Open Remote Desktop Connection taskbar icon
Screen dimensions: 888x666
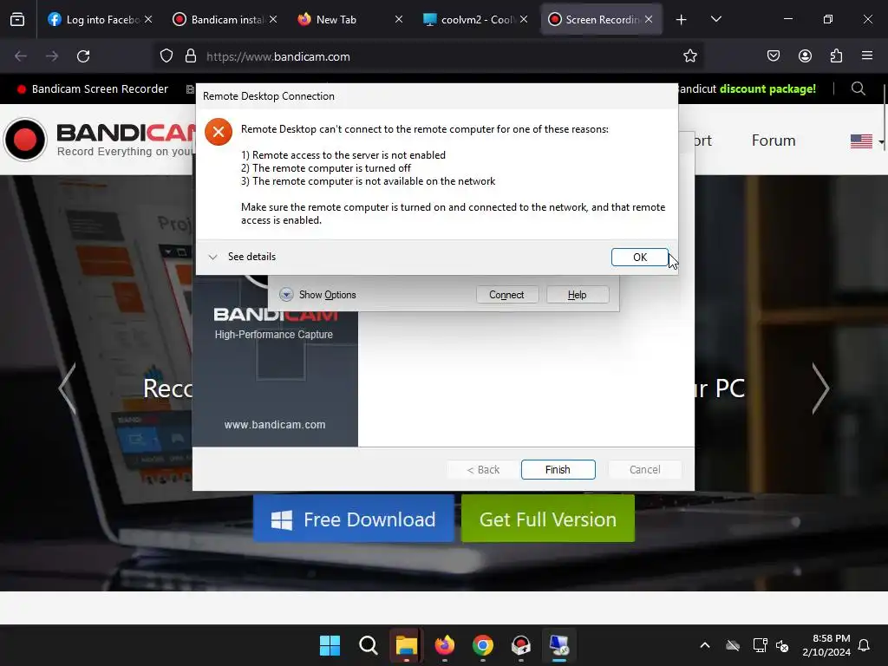(x=559, y=645)
